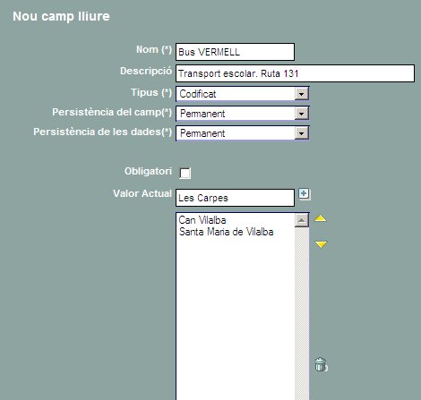This screenshot has width=421, height=400.
Task: Click the values list scrollbar track
Action: coord(302,313)
